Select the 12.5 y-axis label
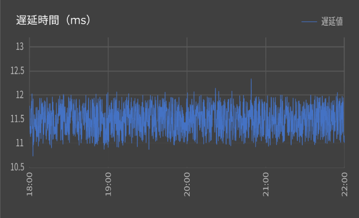This screenshot has width=359, height=218. (17, 71)
